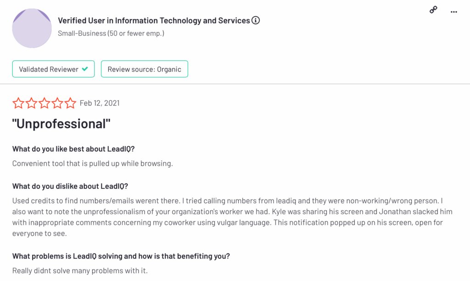Click the green checkmark in Validated Reviewer
Viewport: 470px width, 281px height.
pos(85,69)
